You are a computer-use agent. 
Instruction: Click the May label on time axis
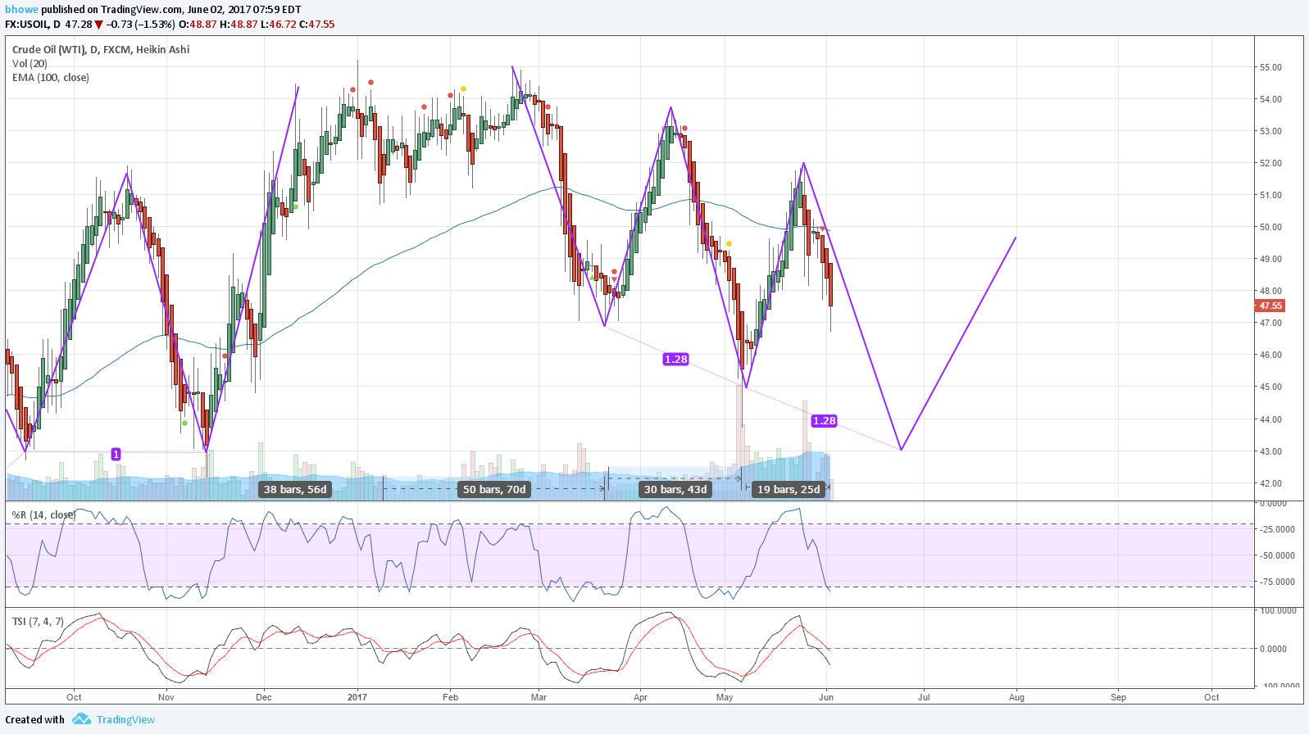point(725,697)
